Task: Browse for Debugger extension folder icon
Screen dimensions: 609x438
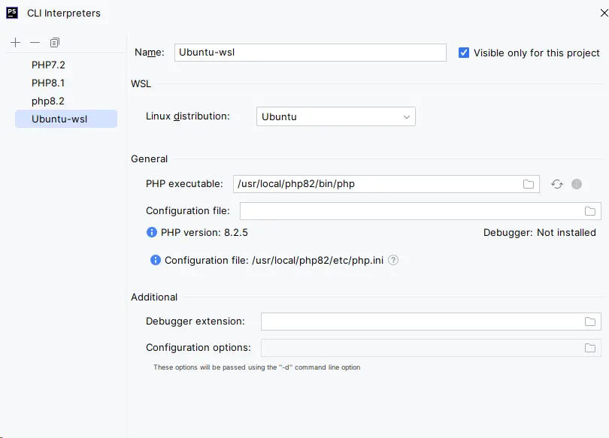Action: click(x=590, y=322)
